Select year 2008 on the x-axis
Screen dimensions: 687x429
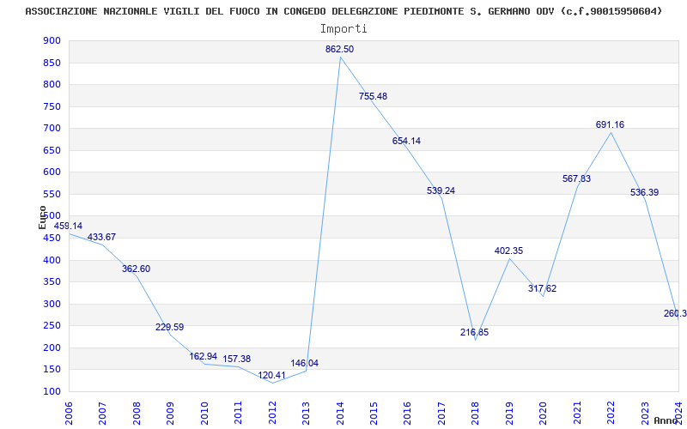137,413
